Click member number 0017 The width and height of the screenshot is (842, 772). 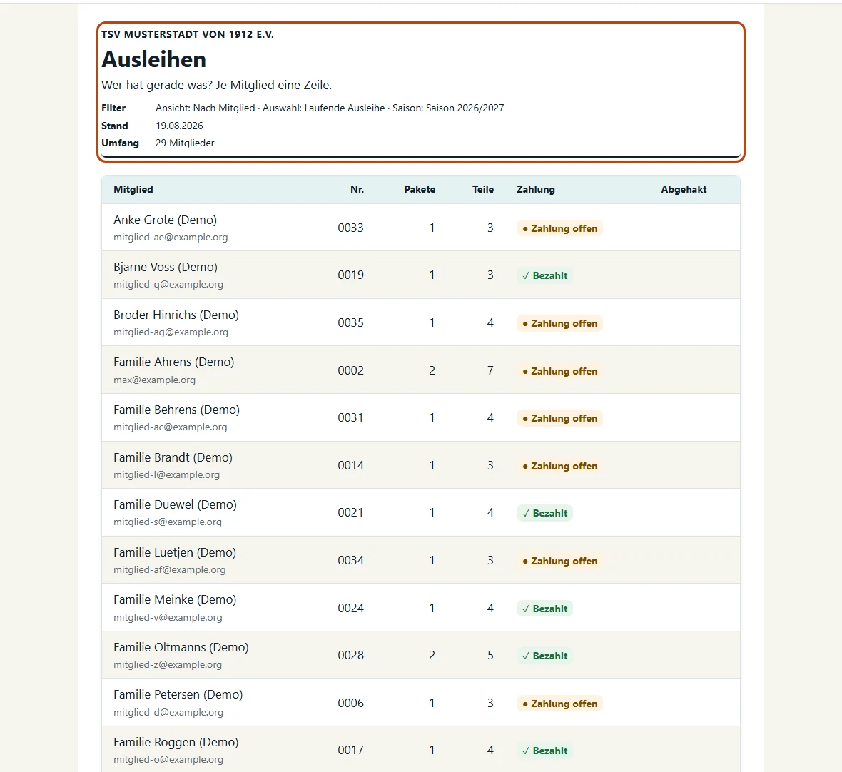(350, 751)
